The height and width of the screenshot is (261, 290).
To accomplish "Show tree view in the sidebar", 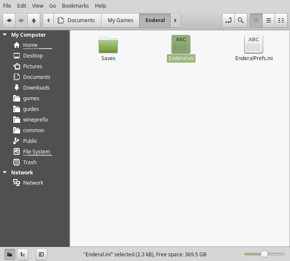I will pyautogui.click(x=23, y=255).
